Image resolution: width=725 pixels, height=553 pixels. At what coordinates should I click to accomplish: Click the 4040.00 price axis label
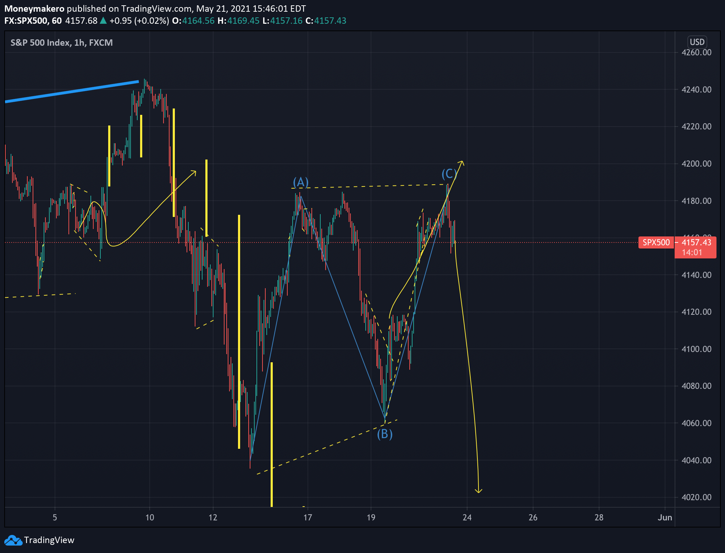pos(696,460)
